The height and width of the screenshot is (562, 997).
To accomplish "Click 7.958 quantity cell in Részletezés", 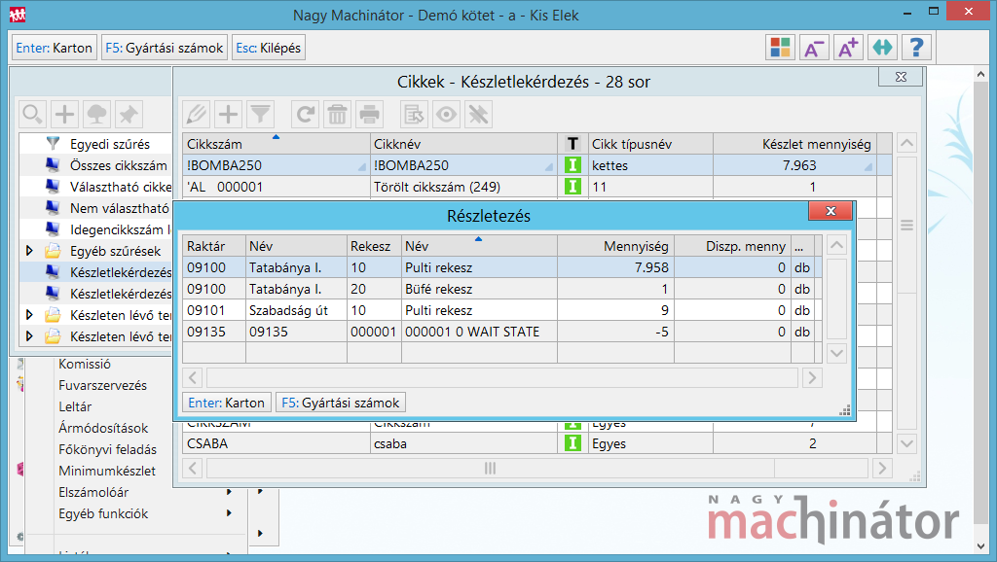I will [x=615, y=267].
